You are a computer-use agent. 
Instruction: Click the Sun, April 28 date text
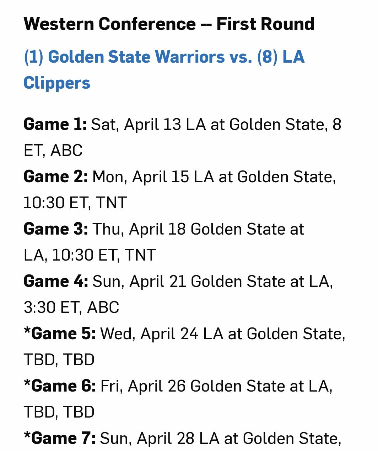coord(147,439)
